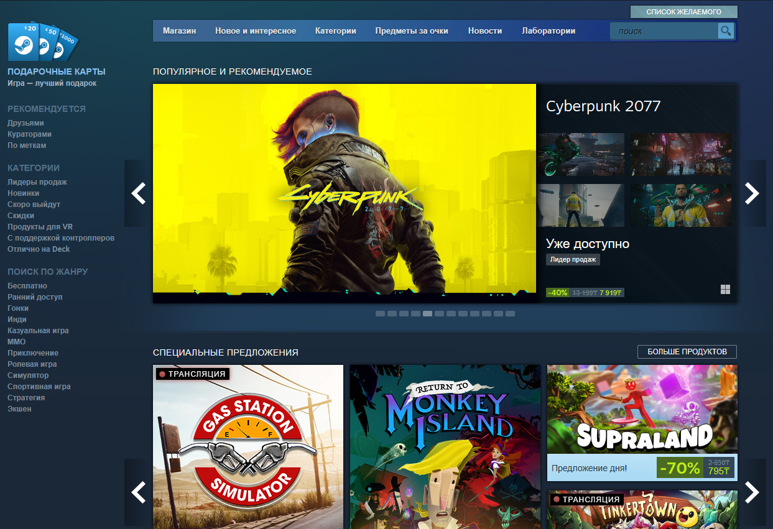Click the 7 919₸ discounted price
Image resolution: width=773 pixels, height=529 pixels.
coord(611,292)
